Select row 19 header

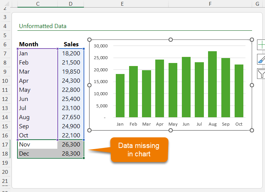(x=5, y=163)
